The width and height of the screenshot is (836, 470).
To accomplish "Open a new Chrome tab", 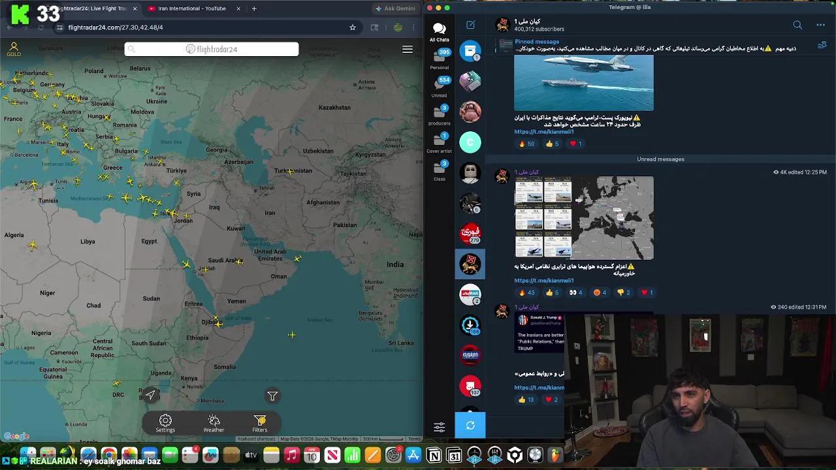I will point(254,8).
